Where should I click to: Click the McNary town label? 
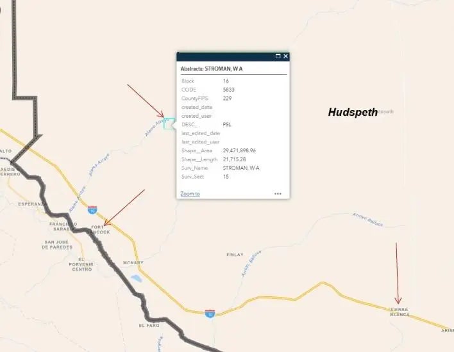133,262
